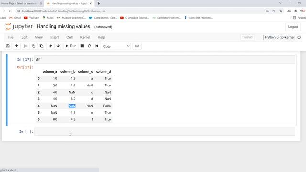Open the View menu
Image resolution: width=306 pixels, height=172 pixels.
click(x=39, y=37)
